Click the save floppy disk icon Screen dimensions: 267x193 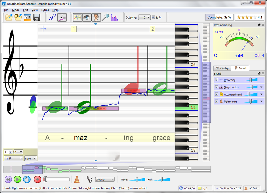pos(37,17)
